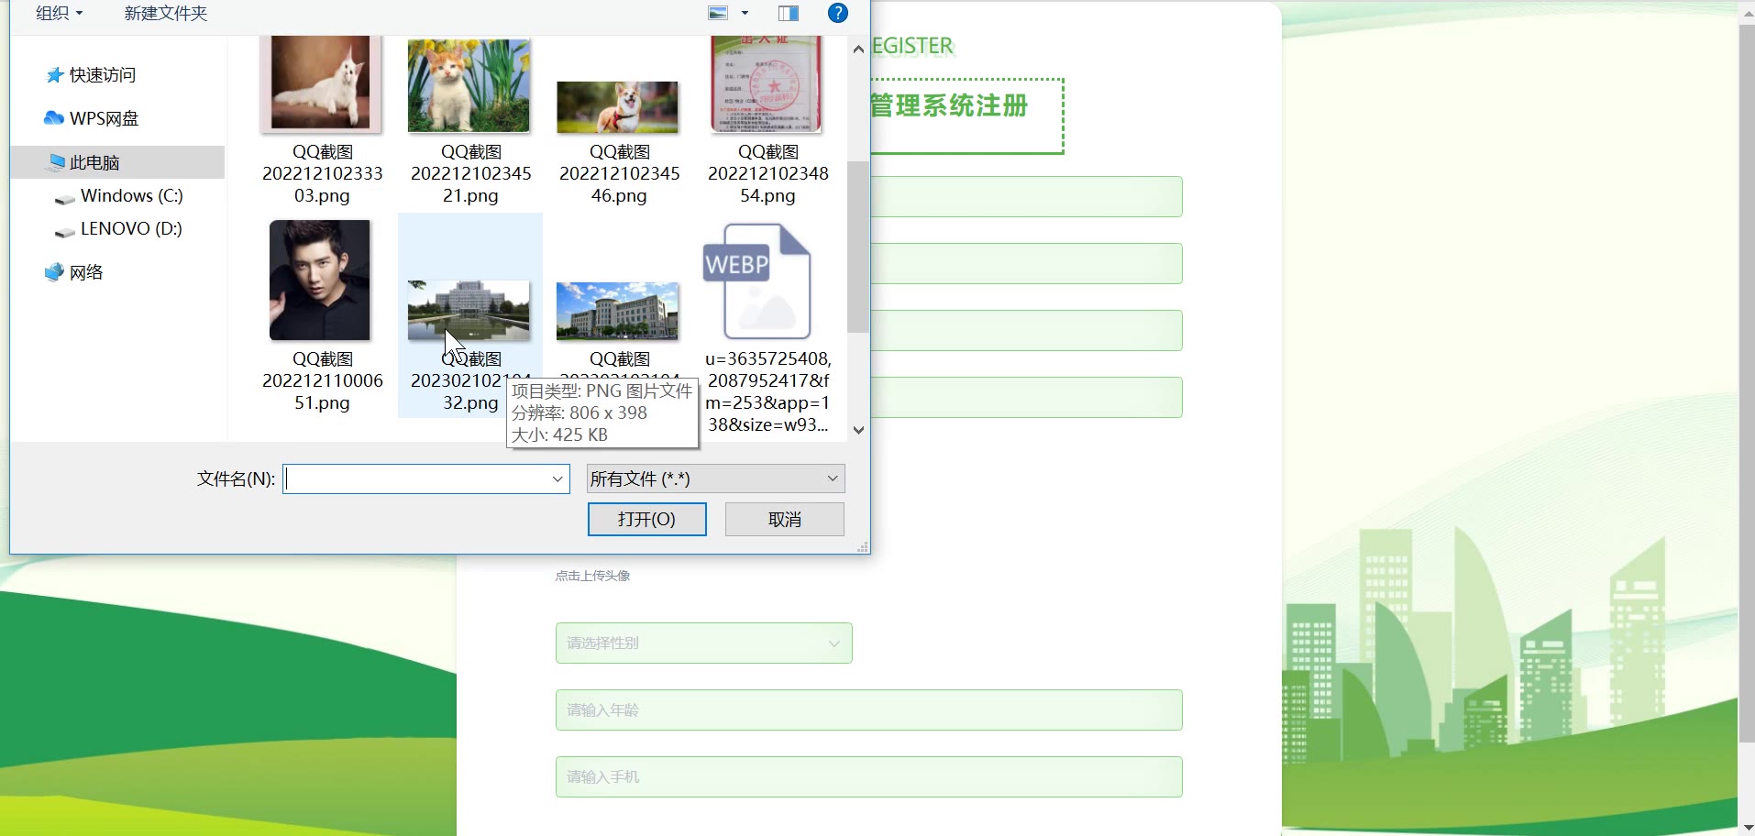Focus the 文件名(N) input field
Viewport: 1755px width, 836px height.
click(x=415, y=478)
